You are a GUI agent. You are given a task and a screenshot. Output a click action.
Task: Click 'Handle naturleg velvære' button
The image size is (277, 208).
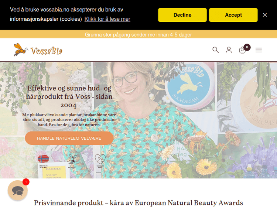tap(69, 138)
